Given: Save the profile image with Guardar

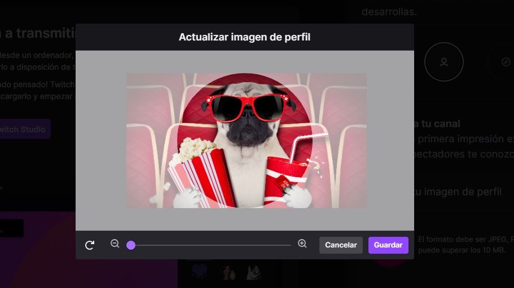Looking at the screenshot, I should 388,245.
